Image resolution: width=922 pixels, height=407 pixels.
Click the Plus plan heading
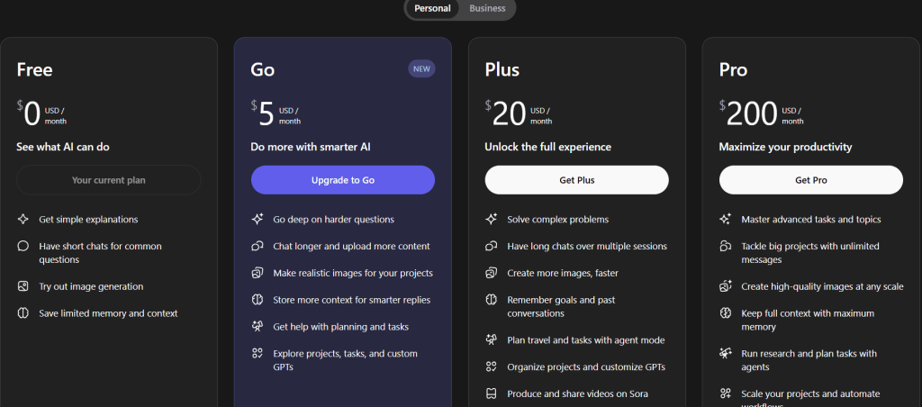coord(502,69)
